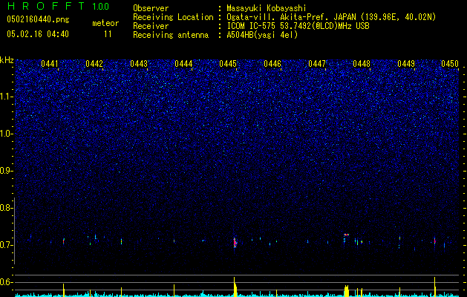This screenshot has height=297, width=467.
Task: Click the meteor count value 11
Action: pos(108,34)
